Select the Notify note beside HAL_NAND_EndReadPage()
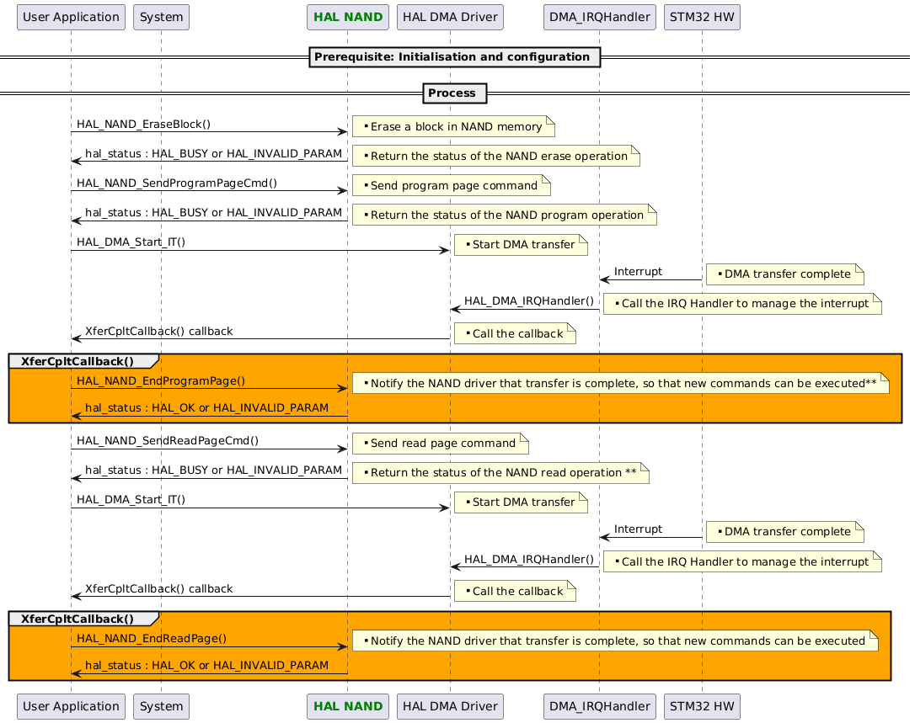This screenshot has width=915, height=723. pyautogui.click(x=615, y=641)
